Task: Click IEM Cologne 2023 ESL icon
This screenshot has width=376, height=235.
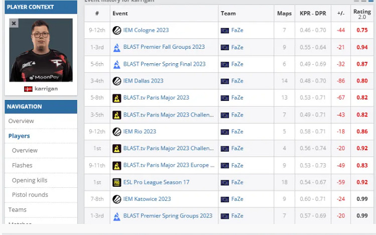Action: pos(117,31)
